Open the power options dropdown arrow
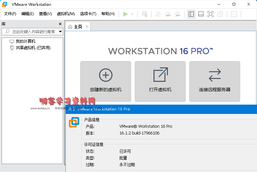This screenshot has width=257, height=172. pos(132,14)
